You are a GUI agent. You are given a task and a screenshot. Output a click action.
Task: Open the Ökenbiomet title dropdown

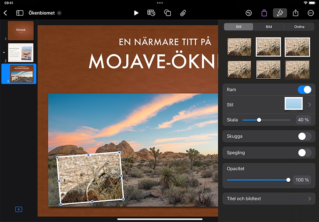(x=59, y=13)
